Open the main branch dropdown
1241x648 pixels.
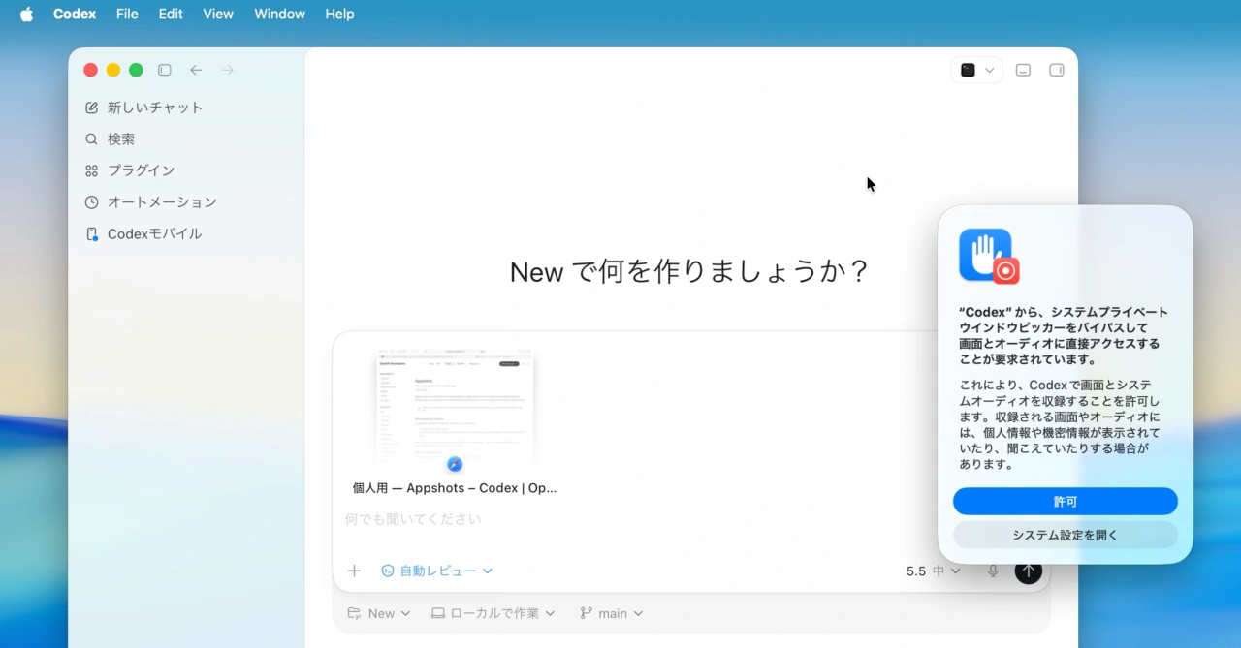click(x=611, y=613)
